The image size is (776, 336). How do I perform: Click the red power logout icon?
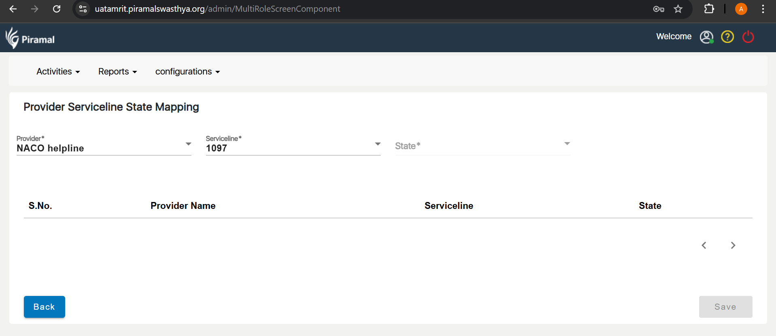(x=748, y=37)
